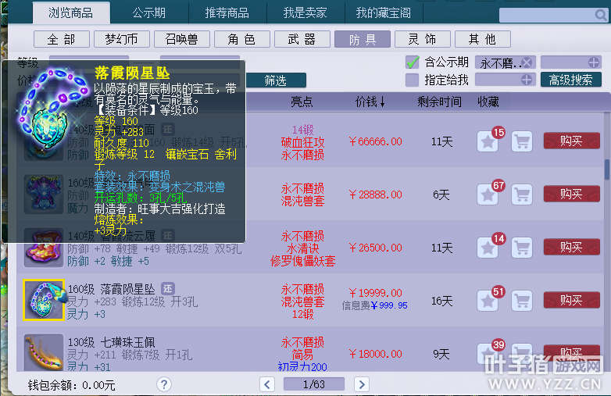Viewport: 611px width, 396px height.
Task: Buy the 七璜珠玉佩 item
Action: pyautogui.click(x=572, y=353)
